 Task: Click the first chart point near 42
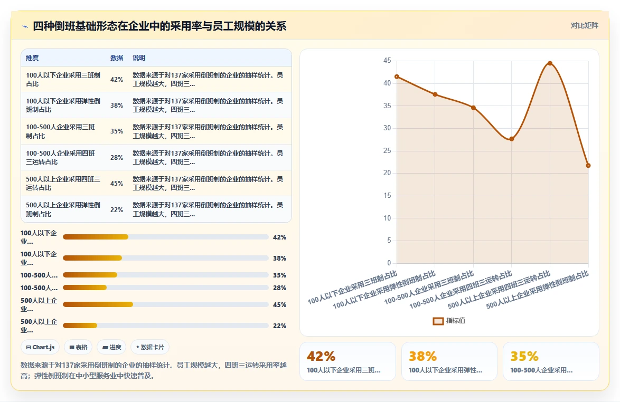397,76
